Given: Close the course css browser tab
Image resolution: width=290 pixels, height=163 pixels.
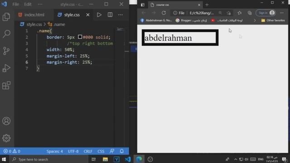Looking at the screenshot, I should tap(199, 5).
